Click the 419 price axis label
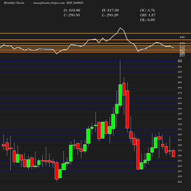This screenshot has width=191, height=191. tap(180, 114)
